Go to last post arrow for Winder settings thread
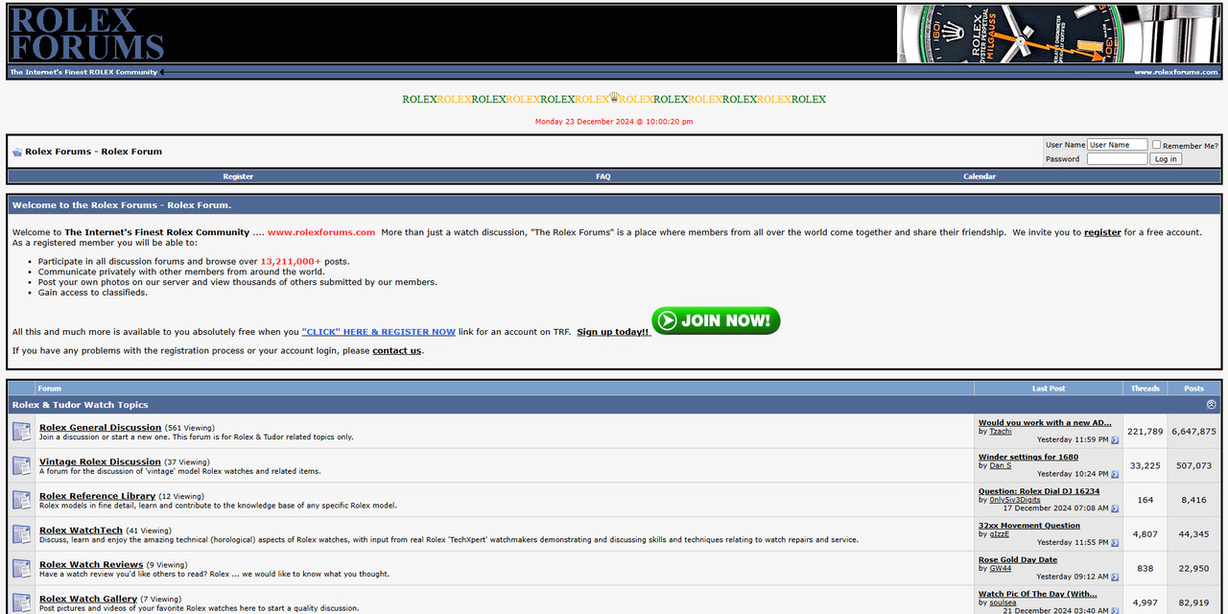This screenshot has height=614, width=1228. pos(1115,474)
